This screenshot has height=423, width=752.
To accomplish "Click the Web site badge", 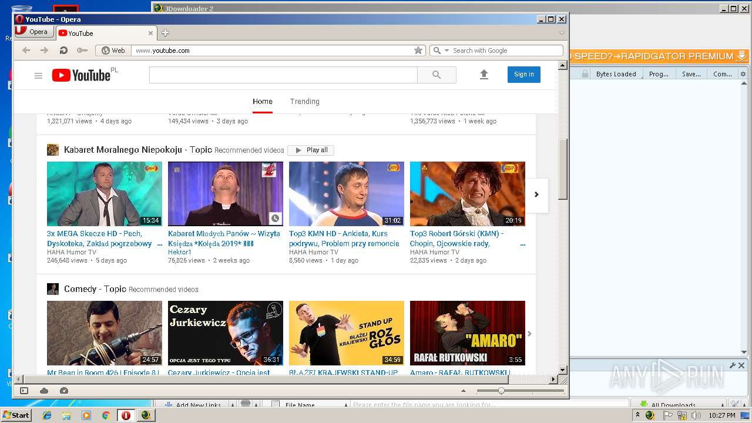I will tap(113, 51).
